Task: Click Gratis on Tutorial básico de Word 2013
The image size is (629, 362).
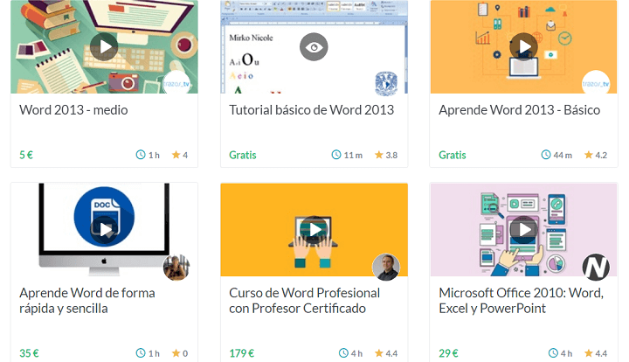Action: [x=243, y=155]
